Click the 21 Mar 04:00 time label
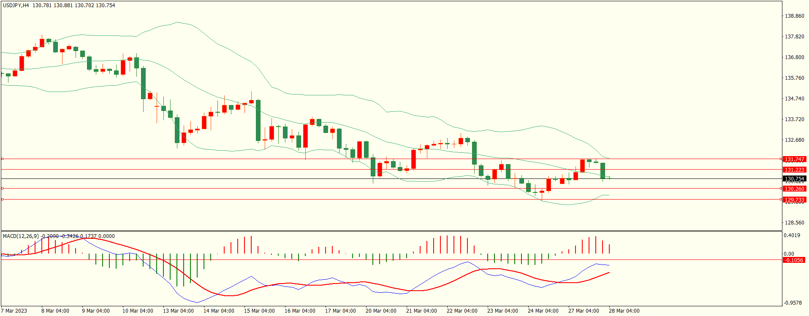809x316 pixels. pos(421,311)
